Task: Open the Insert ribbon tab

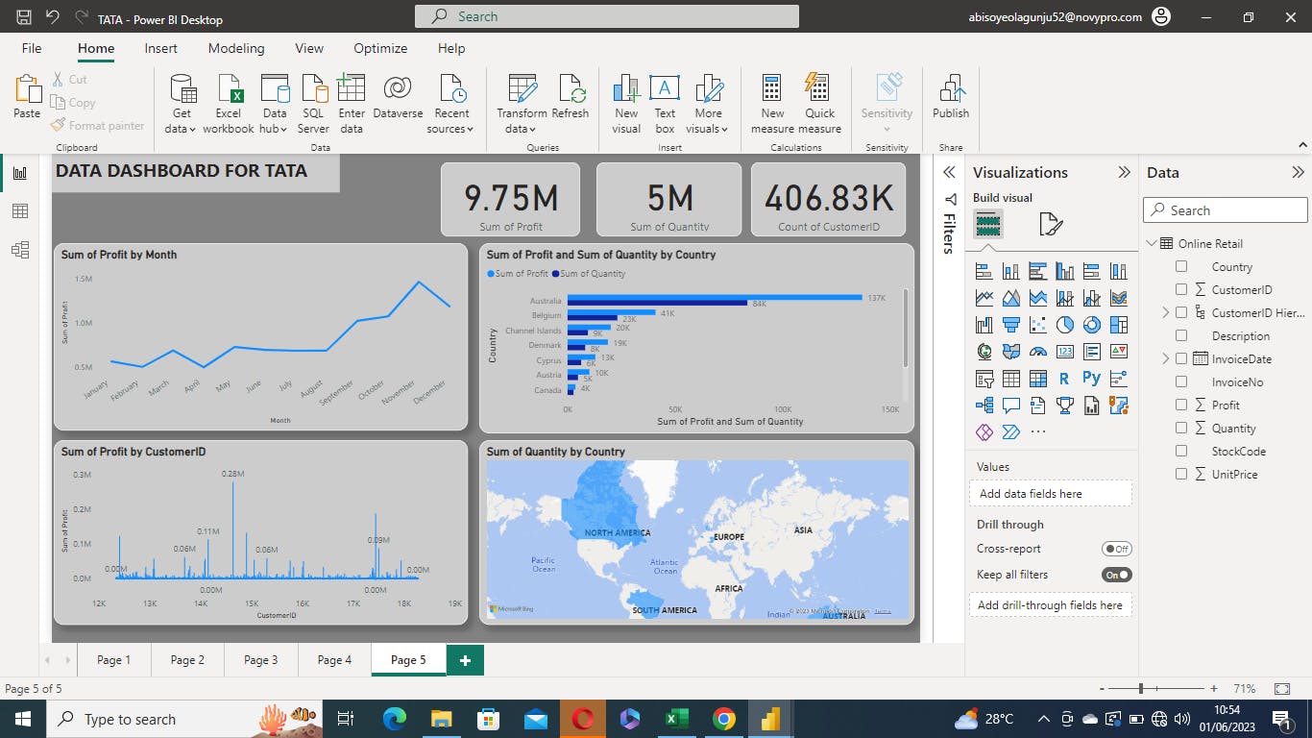Action: point(160,48)
